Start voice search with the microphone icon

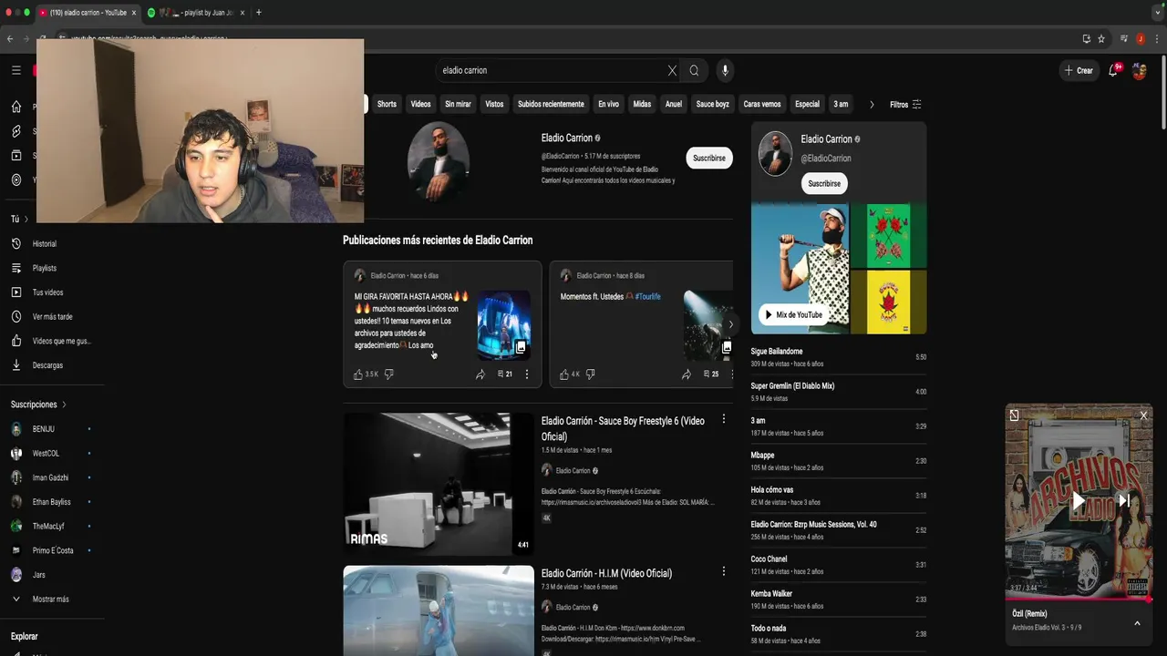[x=725, y=70]
